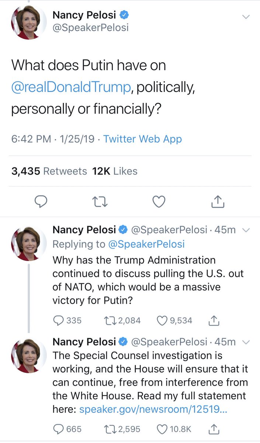Reply to the main Putin tweet

tap(41, 202)
